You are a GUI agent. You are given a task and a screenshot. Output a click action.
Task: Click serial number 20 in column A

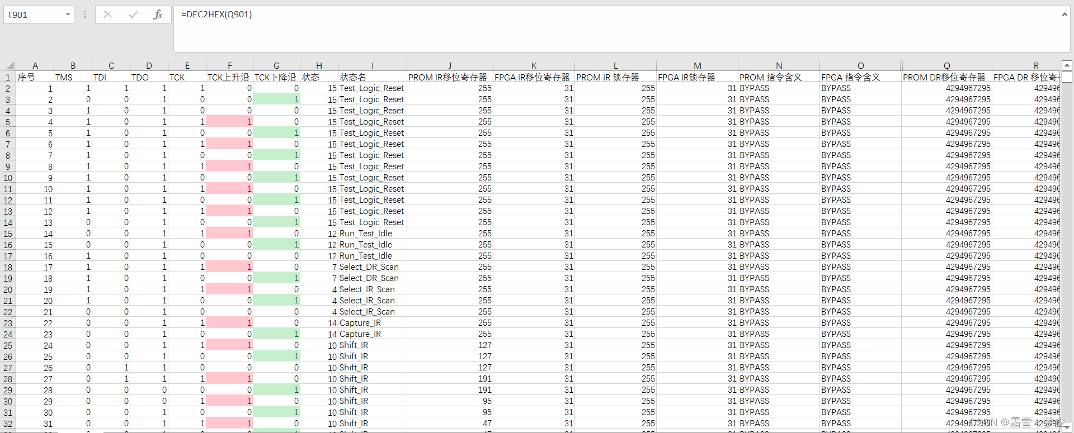35,301
